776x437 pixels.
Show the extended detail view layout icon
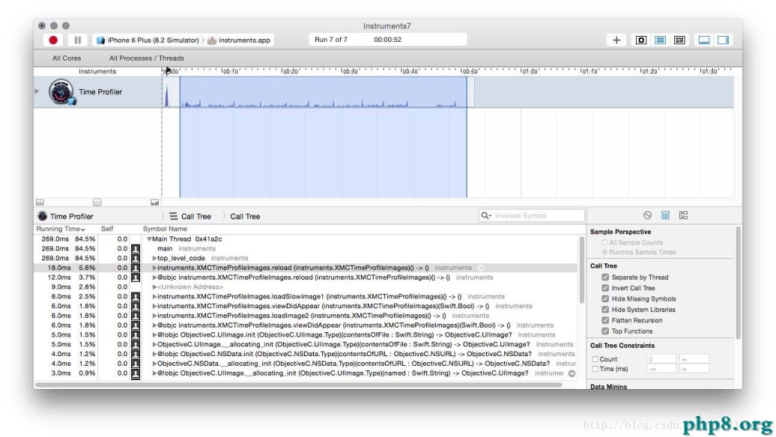point(680,39)
